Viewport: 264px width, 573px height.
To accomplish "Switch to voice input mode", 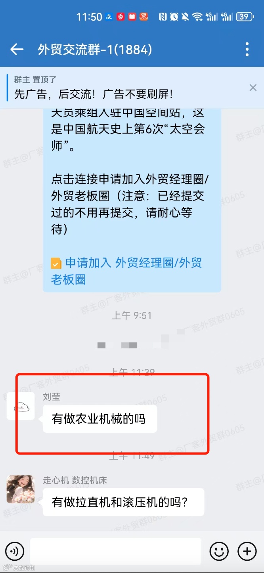I will pos(14,551).
